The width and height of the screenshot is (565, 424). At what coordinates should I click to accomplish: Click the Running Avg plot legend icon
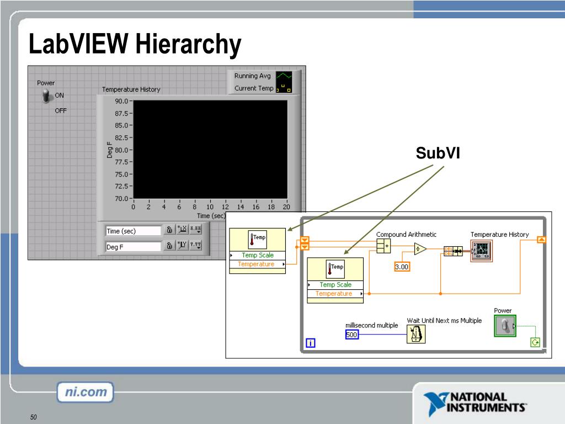(284, 76)
